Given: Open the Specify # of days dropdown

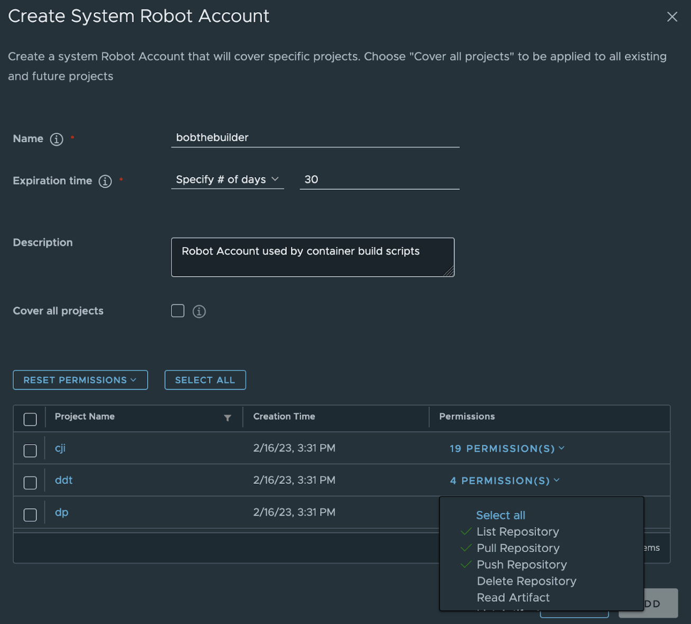Looking at the screenshot, I should [227, 179].
